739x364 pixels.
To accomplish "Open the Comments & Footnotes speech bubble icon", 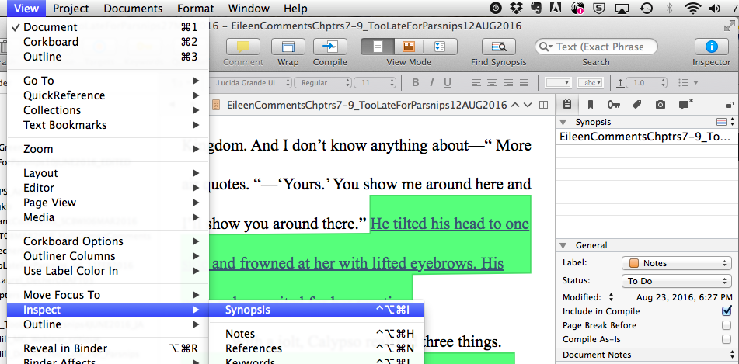I will (x=685, y=105).
